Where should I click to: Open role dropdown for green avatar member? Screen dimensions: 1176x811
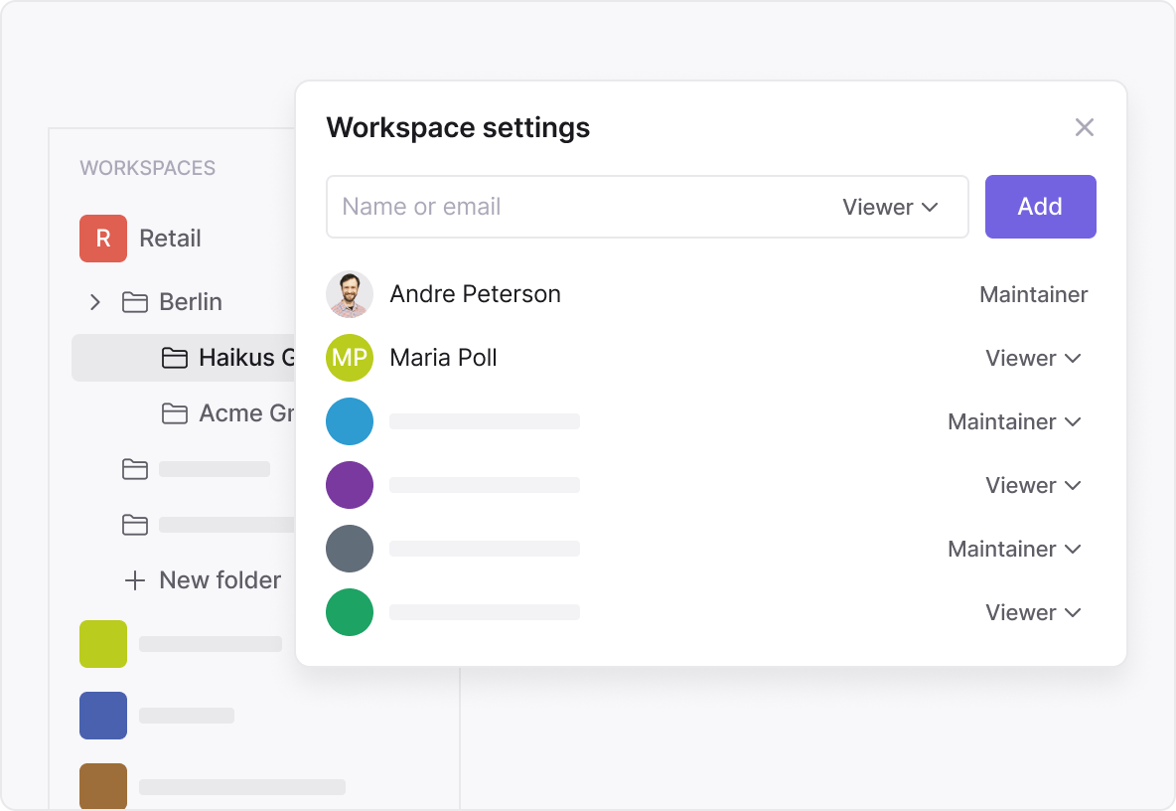tap(1033, 612)
